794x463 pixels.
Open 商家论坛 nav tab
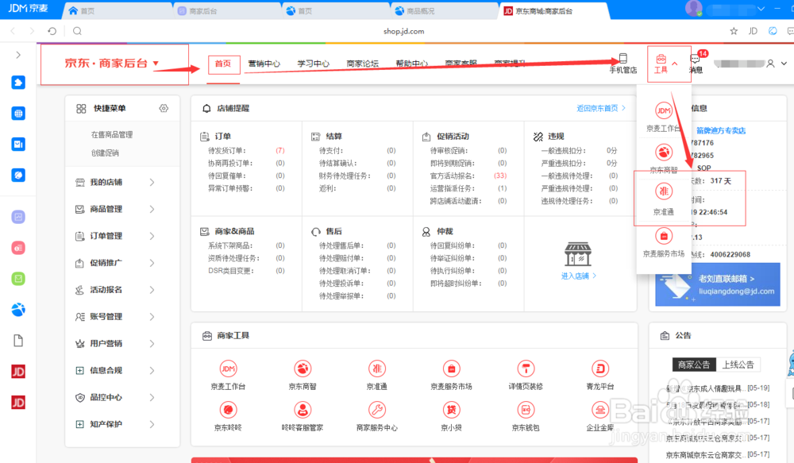point(363,64)
